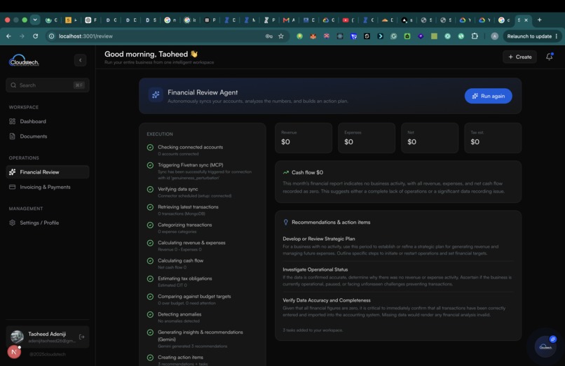This screenshot has height=366, width=565.
Task: Focus the sidebar Search field
Action: [x=47, y=85]
